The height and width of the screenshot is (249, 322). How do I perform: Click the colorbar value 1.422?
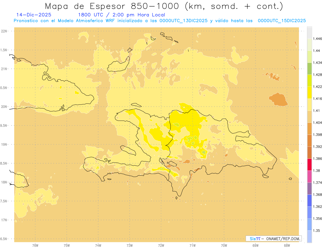click(318, 86)
